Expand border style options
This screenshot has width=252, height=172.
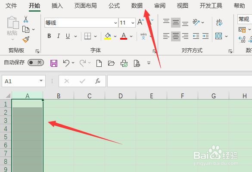pos(95,36)
